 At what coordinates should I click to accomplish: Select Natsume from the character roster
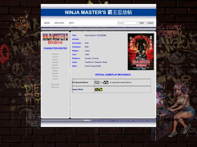55,68
